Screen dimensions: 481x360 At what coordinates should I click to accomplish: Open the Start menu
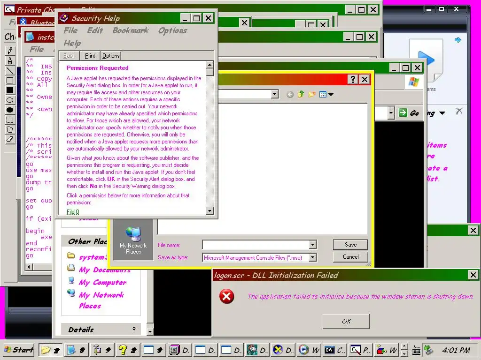[x=18, y=350]
